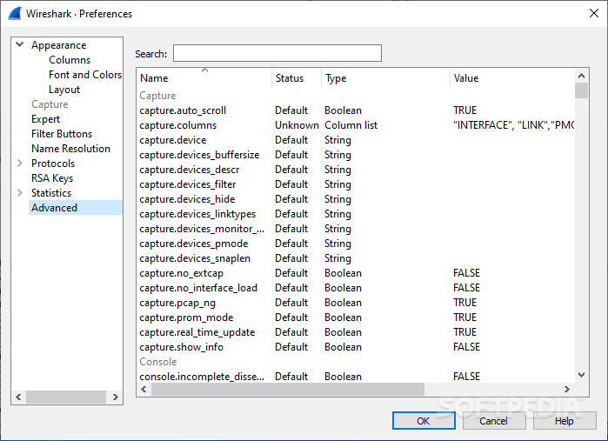Select the Protocols tree item
The width and height of the screenshot is (608, 441).
point(53,164)
